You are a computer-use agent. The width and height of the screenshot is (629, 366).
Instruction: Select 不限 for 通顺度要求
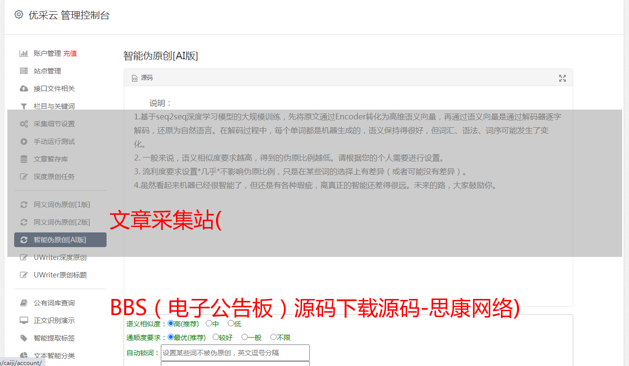tap(273, 337)
